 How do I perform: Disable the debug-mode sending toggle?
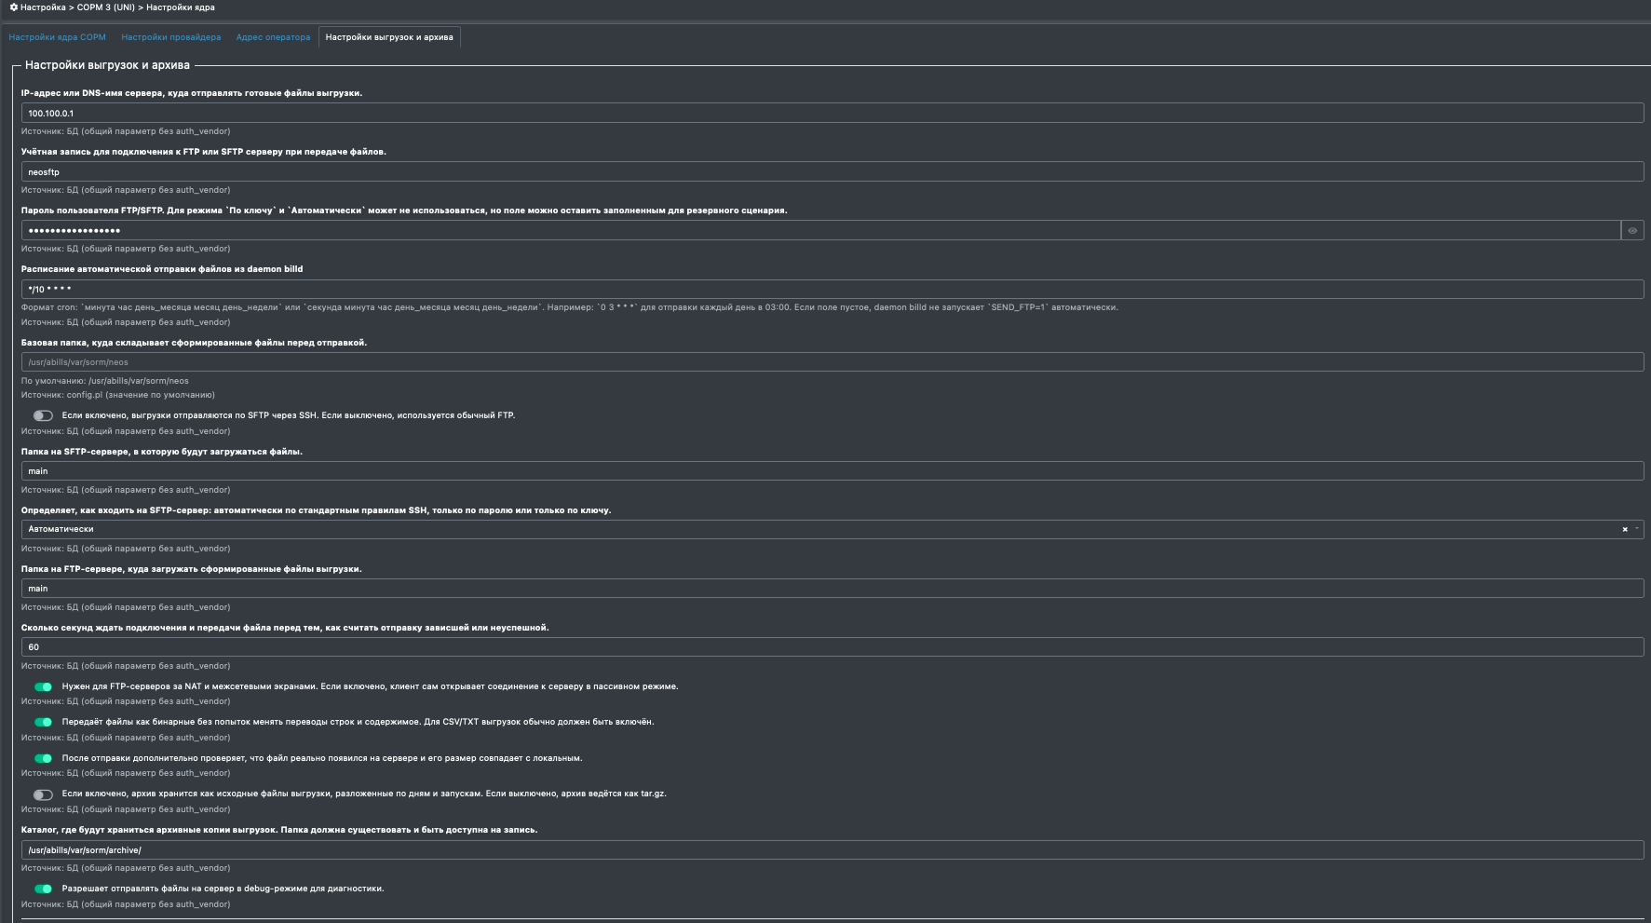43,889
